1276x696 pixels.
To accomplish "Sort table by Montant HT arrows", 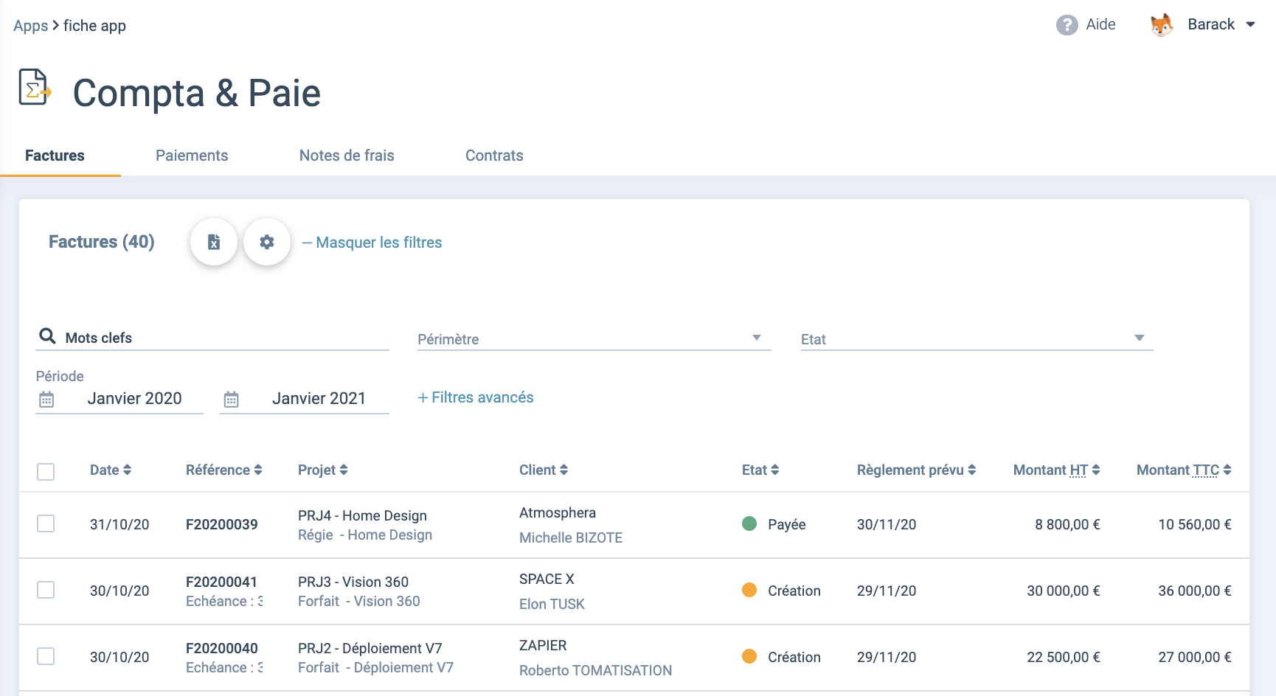I will (1096, 470).
